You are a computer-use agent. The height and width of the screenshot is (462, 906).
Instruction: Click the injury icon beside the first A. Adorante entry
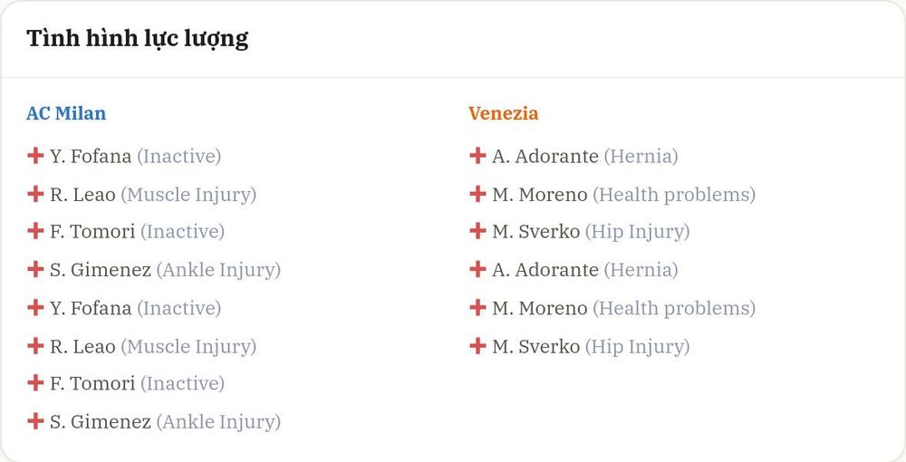click(477, 155)
